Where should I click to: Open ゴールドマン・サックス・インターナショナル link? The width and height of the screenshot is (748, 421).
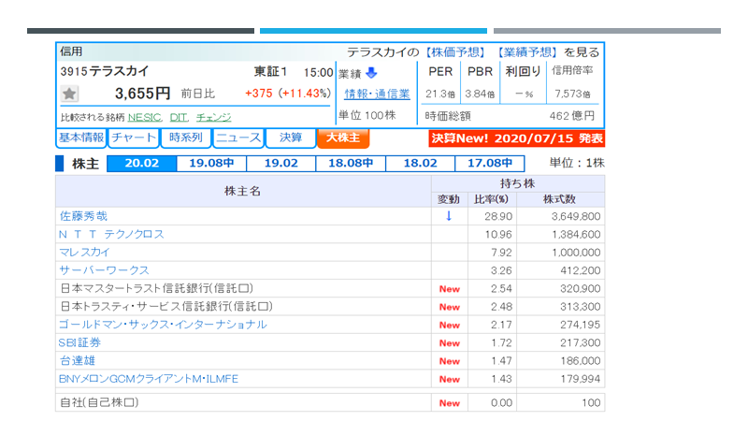click(163, 325)
